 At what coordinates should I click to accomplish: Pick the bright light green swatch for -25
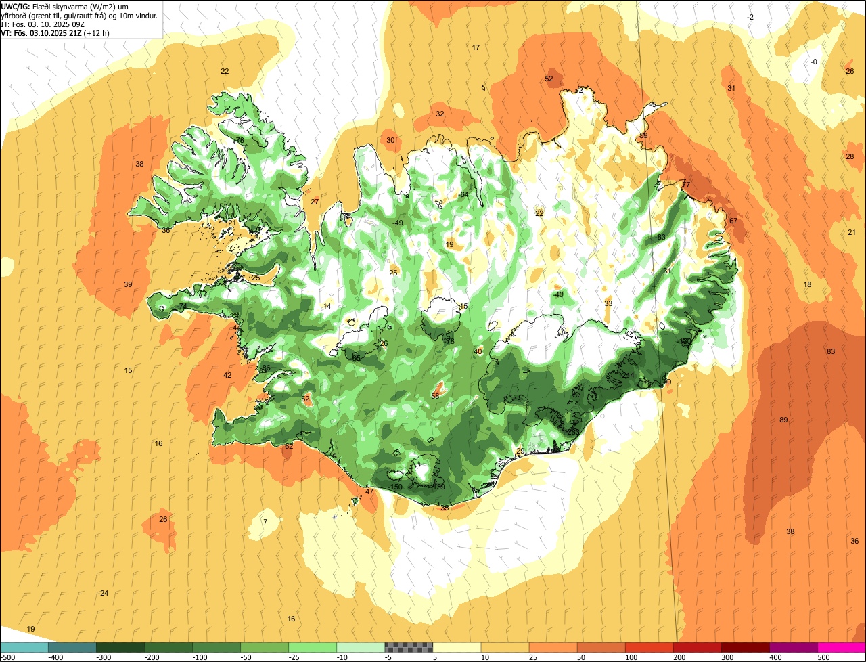(313, 647)
